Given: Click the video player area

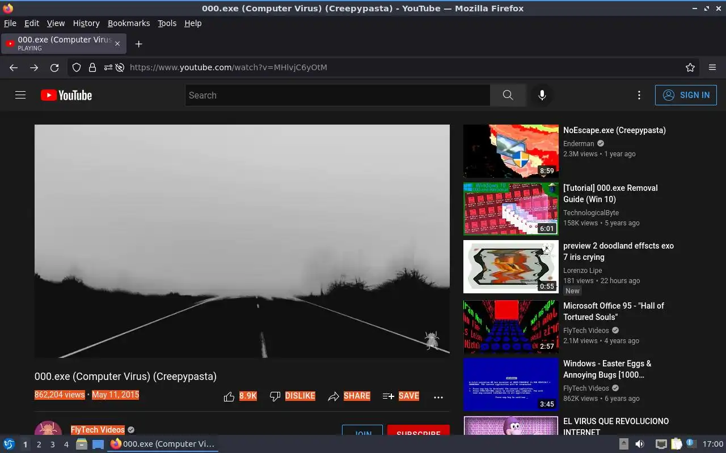Looking at the screenshot, I should 242,241.
